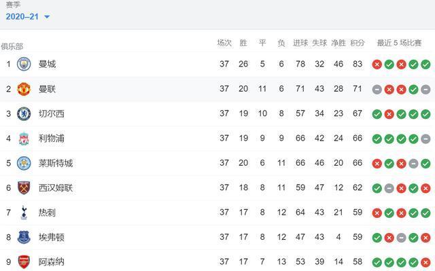Click the Everton club crest
The image size is (435, 271).
click(x=24, y=237)
